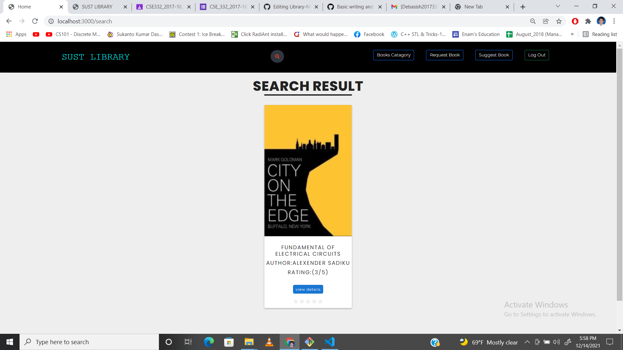This screenshot has height=350, width=623.
Task: Click the Log Out button
Action: 536,55
